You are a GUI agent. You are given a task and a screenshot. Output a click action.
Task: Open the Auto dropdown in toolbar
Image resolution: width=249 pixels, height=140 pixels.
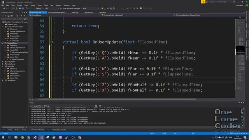pyautogui.click(x=91, y=9)
